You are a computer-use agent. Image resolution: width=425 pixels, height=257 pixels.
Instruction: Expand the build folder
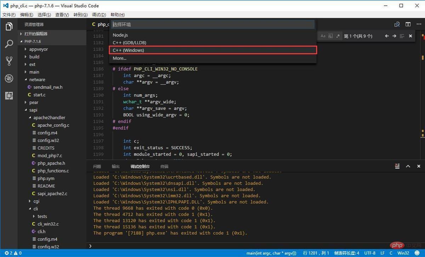point(52,57)
